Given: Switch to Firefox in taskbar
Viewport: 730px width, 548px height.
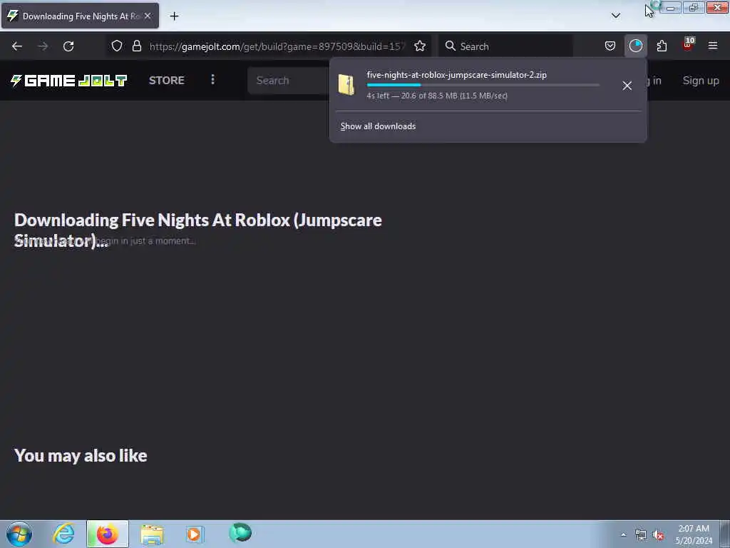Looking at the screenshot, I should (107, 534).
